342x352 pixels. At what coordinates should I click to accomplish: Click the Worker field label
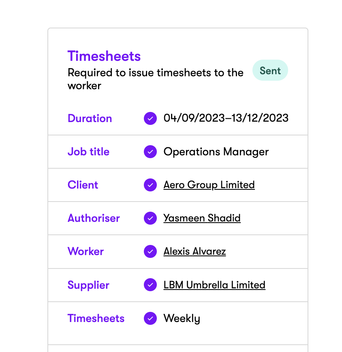(85, 251)
